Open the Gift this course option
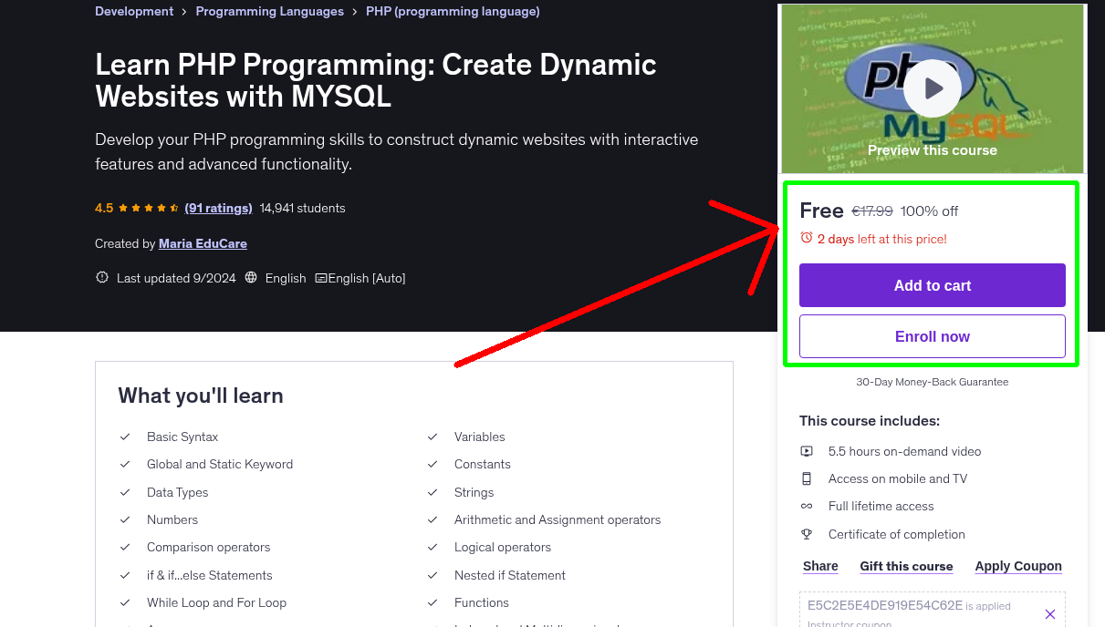The height and width of the screenshot is (627, 1105). [x=906, y=566]
